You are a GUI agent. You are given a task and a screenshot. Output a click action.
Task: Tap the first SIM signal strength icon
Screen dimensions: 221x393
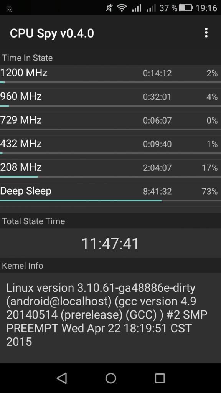tap(136, 8)
